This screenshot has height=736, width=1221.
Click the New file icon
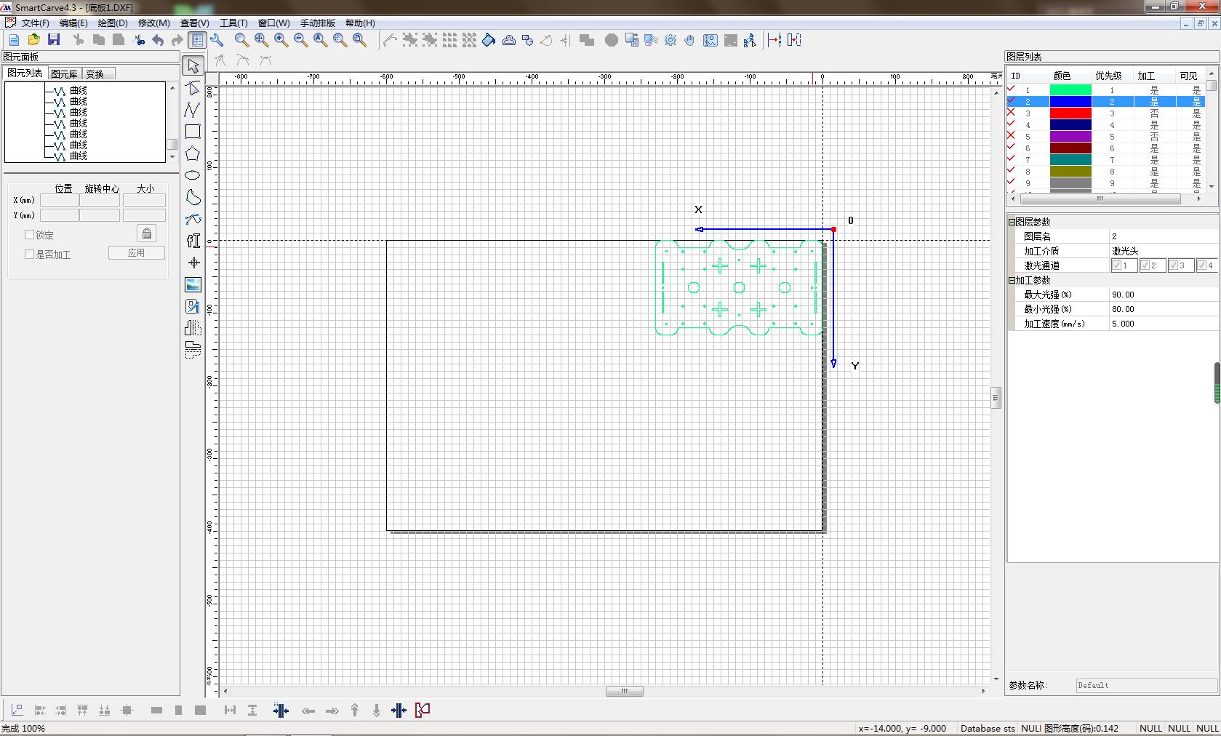pos(14,40)
